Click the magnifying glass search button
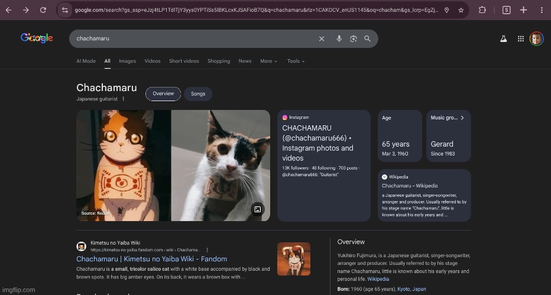 coord(367,38)
